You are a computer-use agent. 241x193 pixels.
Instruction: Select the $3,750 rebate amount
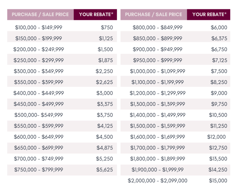pyautogui.click(x=104, y=115)
